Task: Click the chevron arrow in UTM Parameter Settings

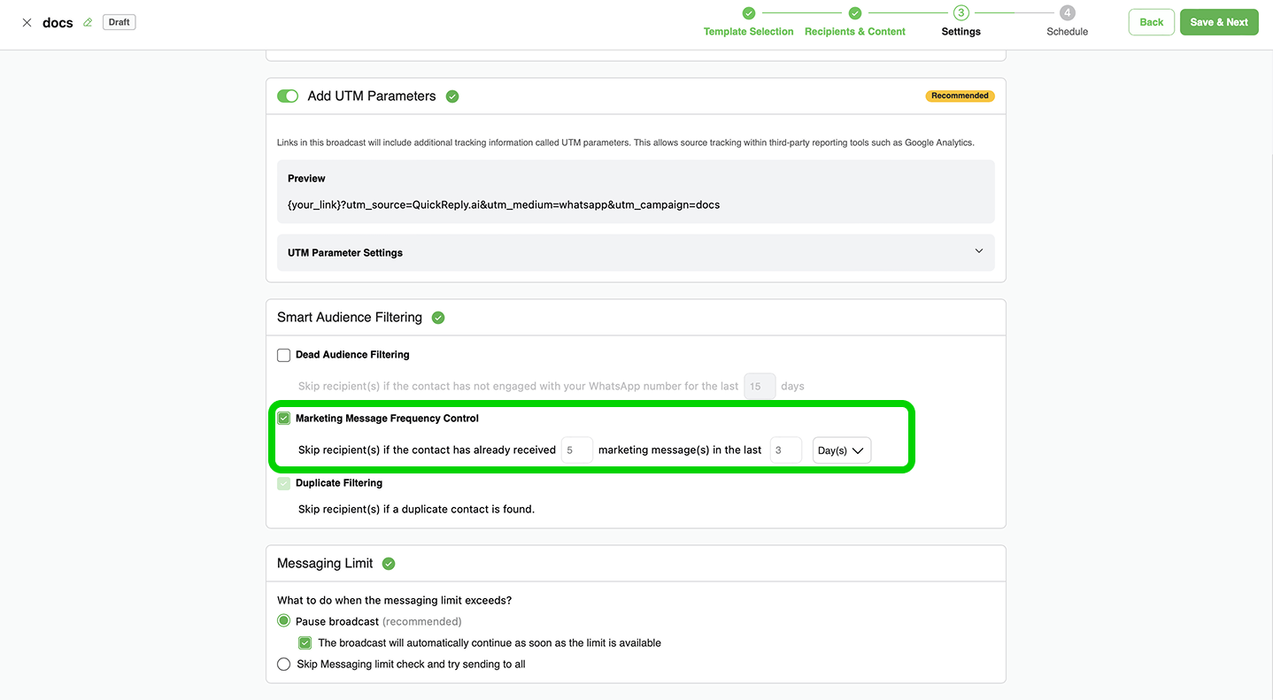Action: coord(979,251)
